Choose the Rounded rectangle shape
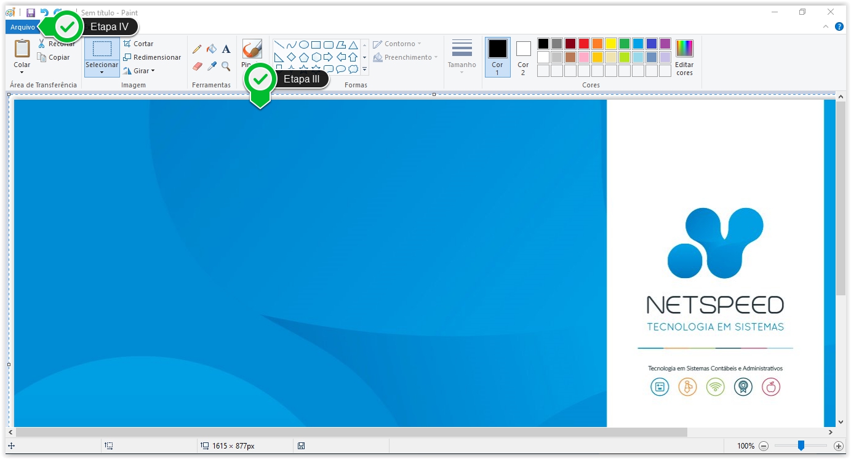Image resolution: width=851 pixels, height=459 pixels. pos(328,45)
